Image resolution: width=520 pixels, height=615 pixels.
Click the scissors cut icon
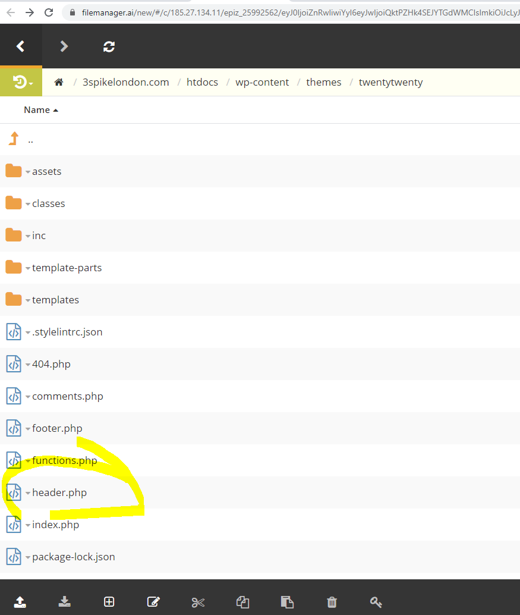tap(198, 602)
